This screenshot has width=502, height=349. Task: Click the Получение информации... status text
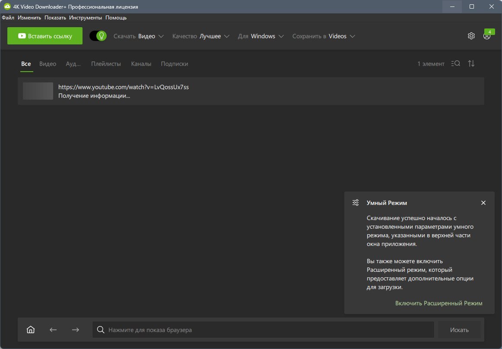(94, 96)
